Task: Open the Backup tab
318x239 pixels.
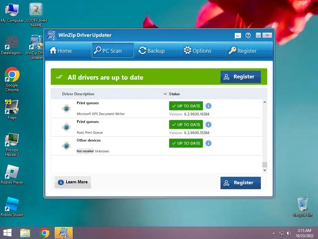Action: point(157,50)
